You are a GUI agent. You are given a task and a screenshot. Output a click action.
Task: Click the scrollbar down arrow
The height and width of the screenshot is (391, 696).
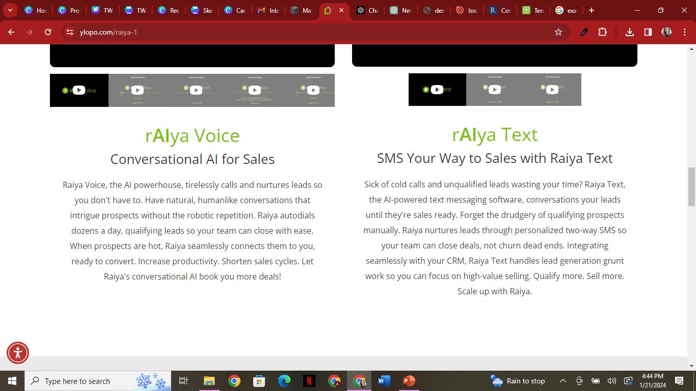click(x=691, y=366)
